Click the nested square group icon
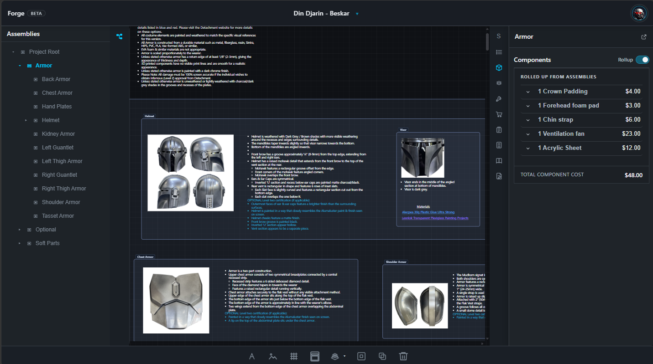 pyautogui.click(x=361, y=356)
